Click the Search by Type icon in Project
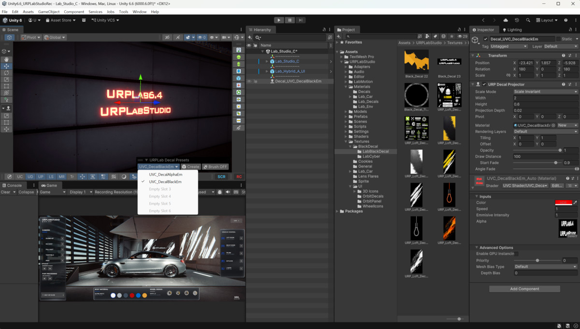The height and width of the screenshot is (329, 580). [428, 37]
